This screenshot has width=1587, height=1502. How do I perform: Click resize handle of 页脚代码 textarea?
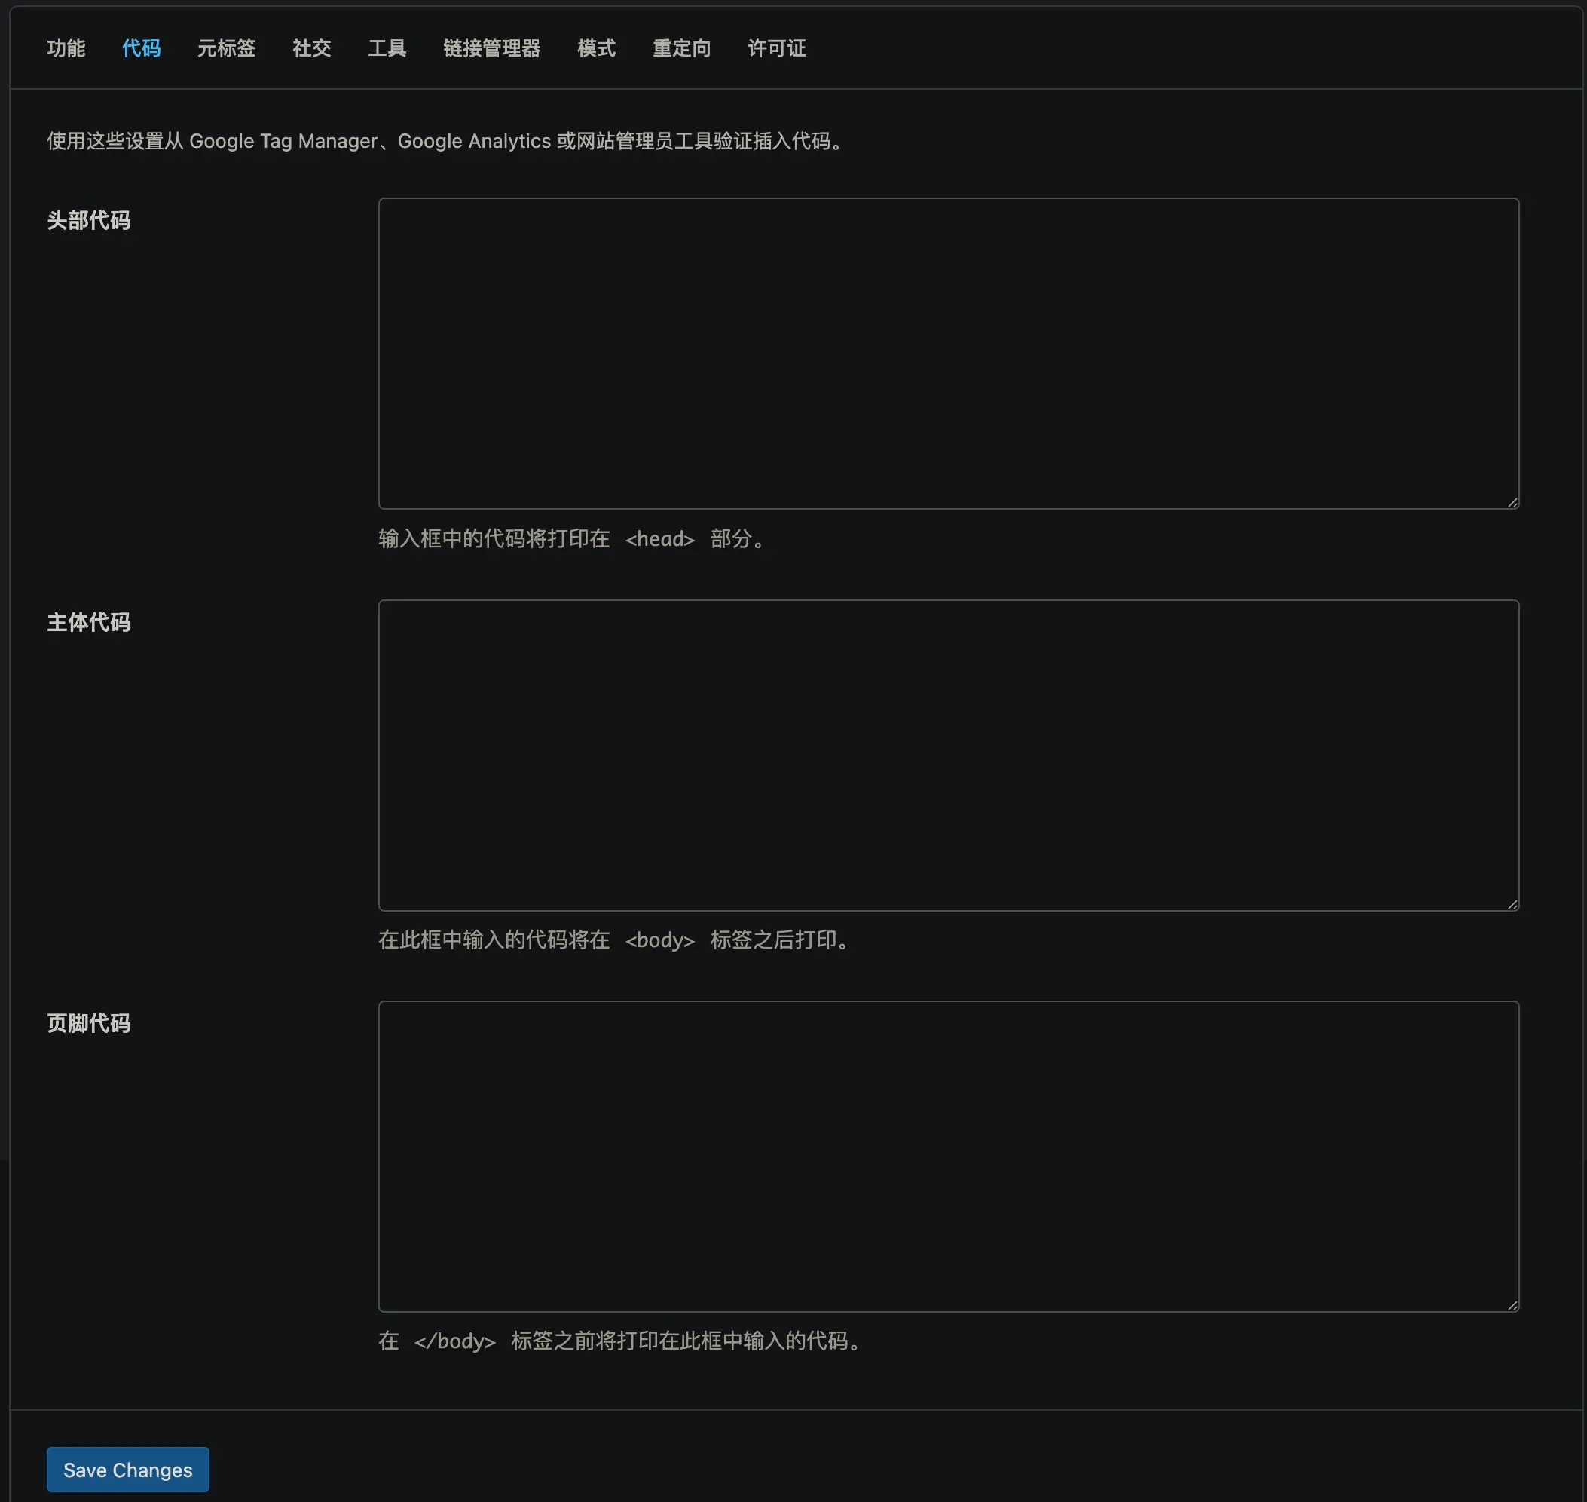1512,1305
